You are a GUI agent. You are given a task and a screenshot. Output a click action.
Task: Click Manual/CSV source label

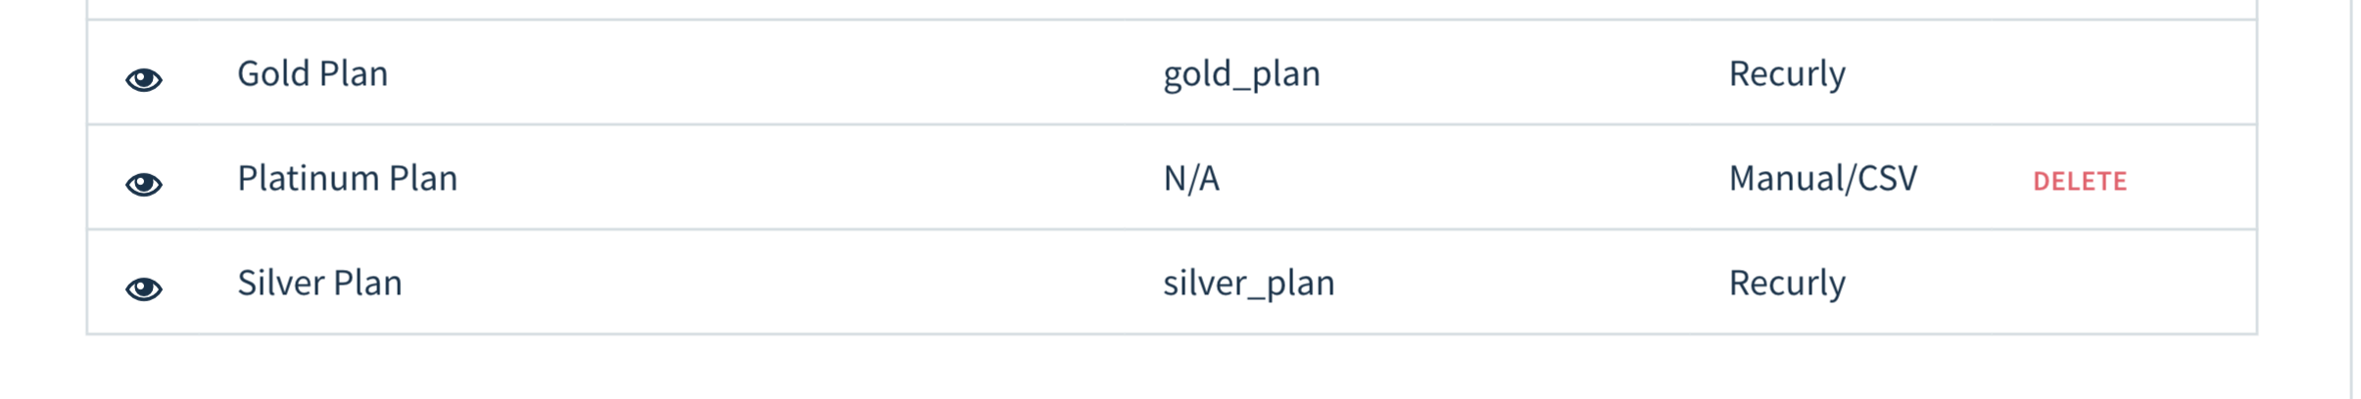point(1823,178)
